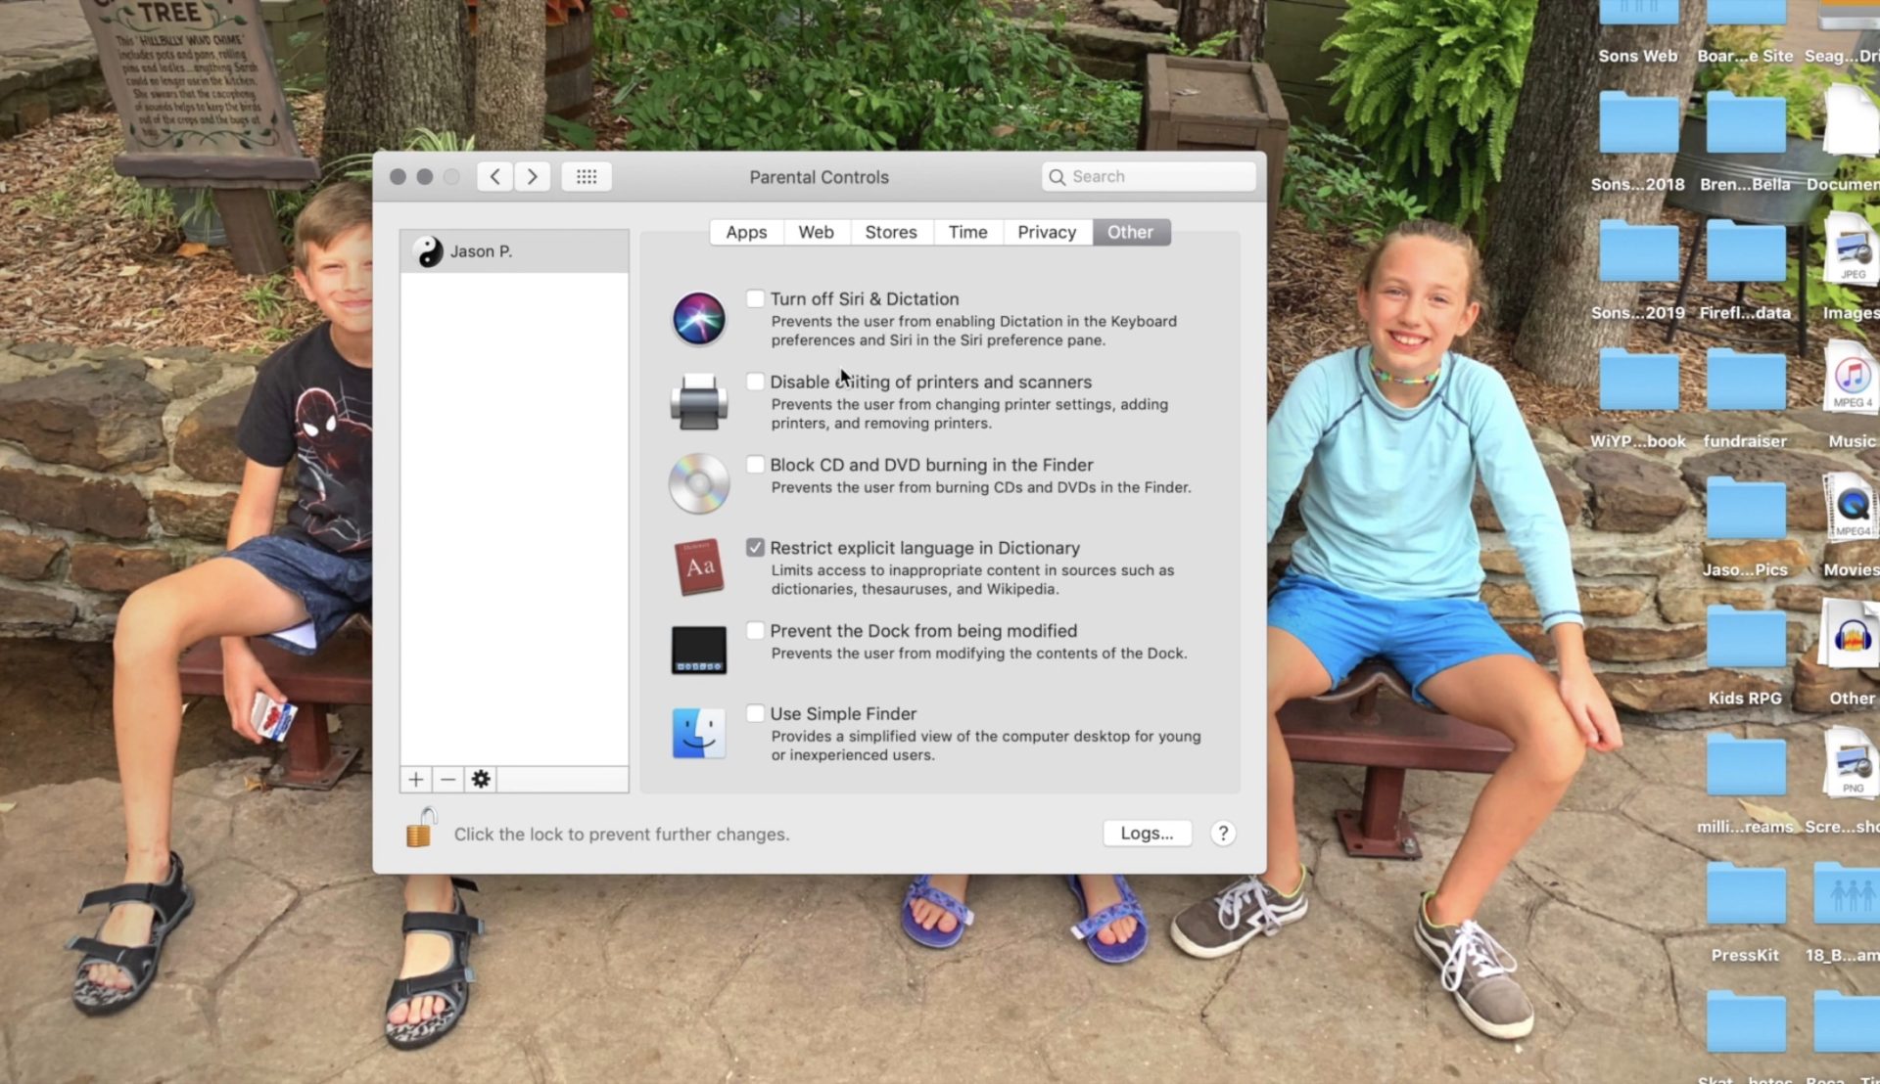Click the back navigation arrow
This screenshot has width=1880, height=1084.
495,177
